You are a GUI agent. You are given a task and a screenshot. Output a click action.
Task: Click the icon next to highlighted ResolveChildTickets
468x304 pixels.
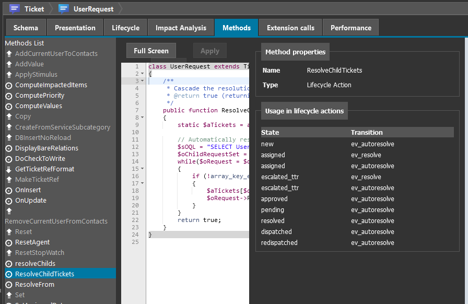8,274
